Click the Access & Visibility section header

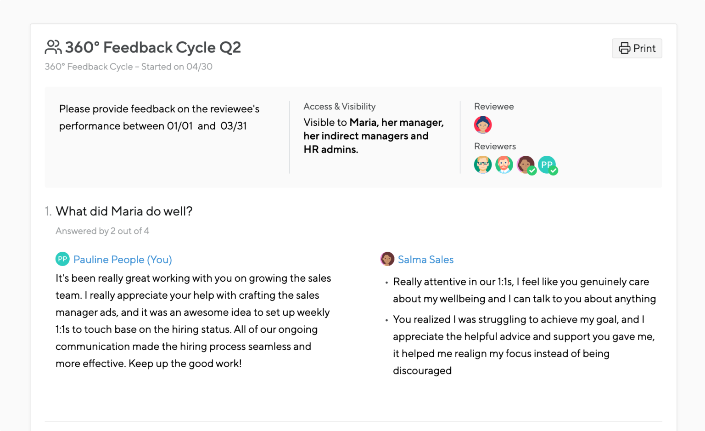coord(339,106)
